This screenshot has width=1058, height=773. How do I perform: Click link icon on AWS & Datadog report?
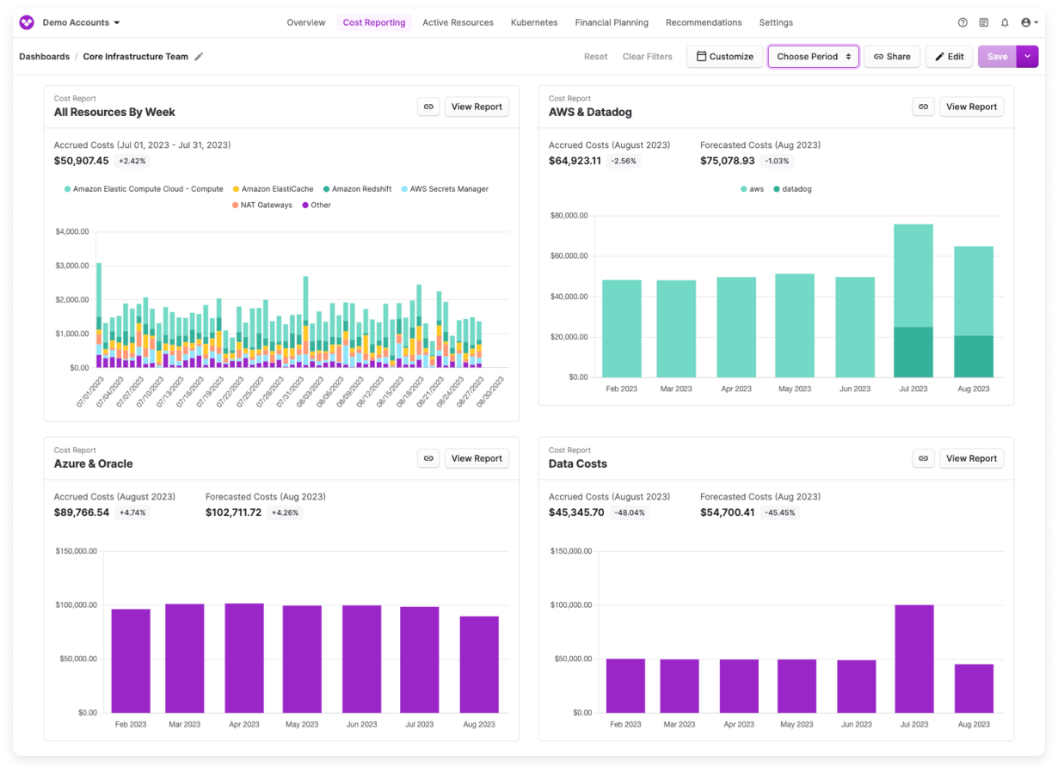(923, 107)
